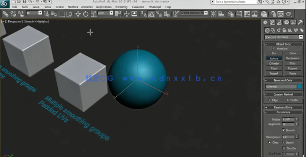Open the Edit menu

pos(14,7)
